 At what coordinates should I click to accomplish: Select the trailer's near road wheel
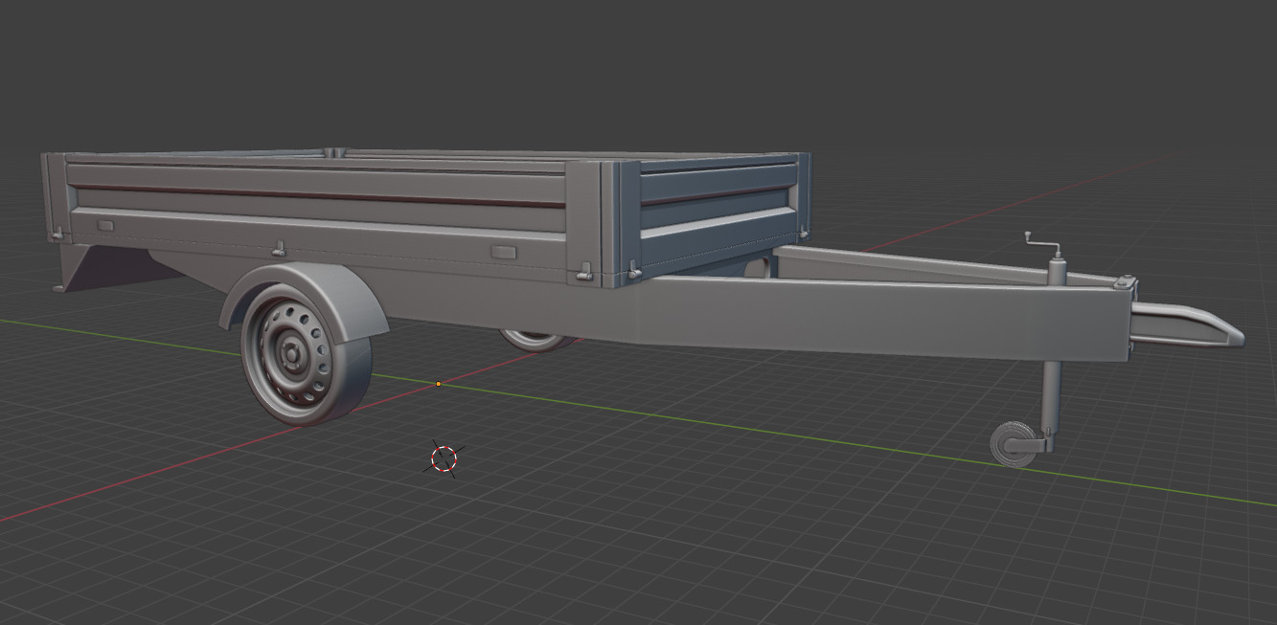click(x=305, y=354)
